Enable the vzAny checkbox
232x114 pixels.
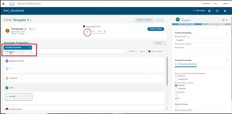[x=176, y=101]
